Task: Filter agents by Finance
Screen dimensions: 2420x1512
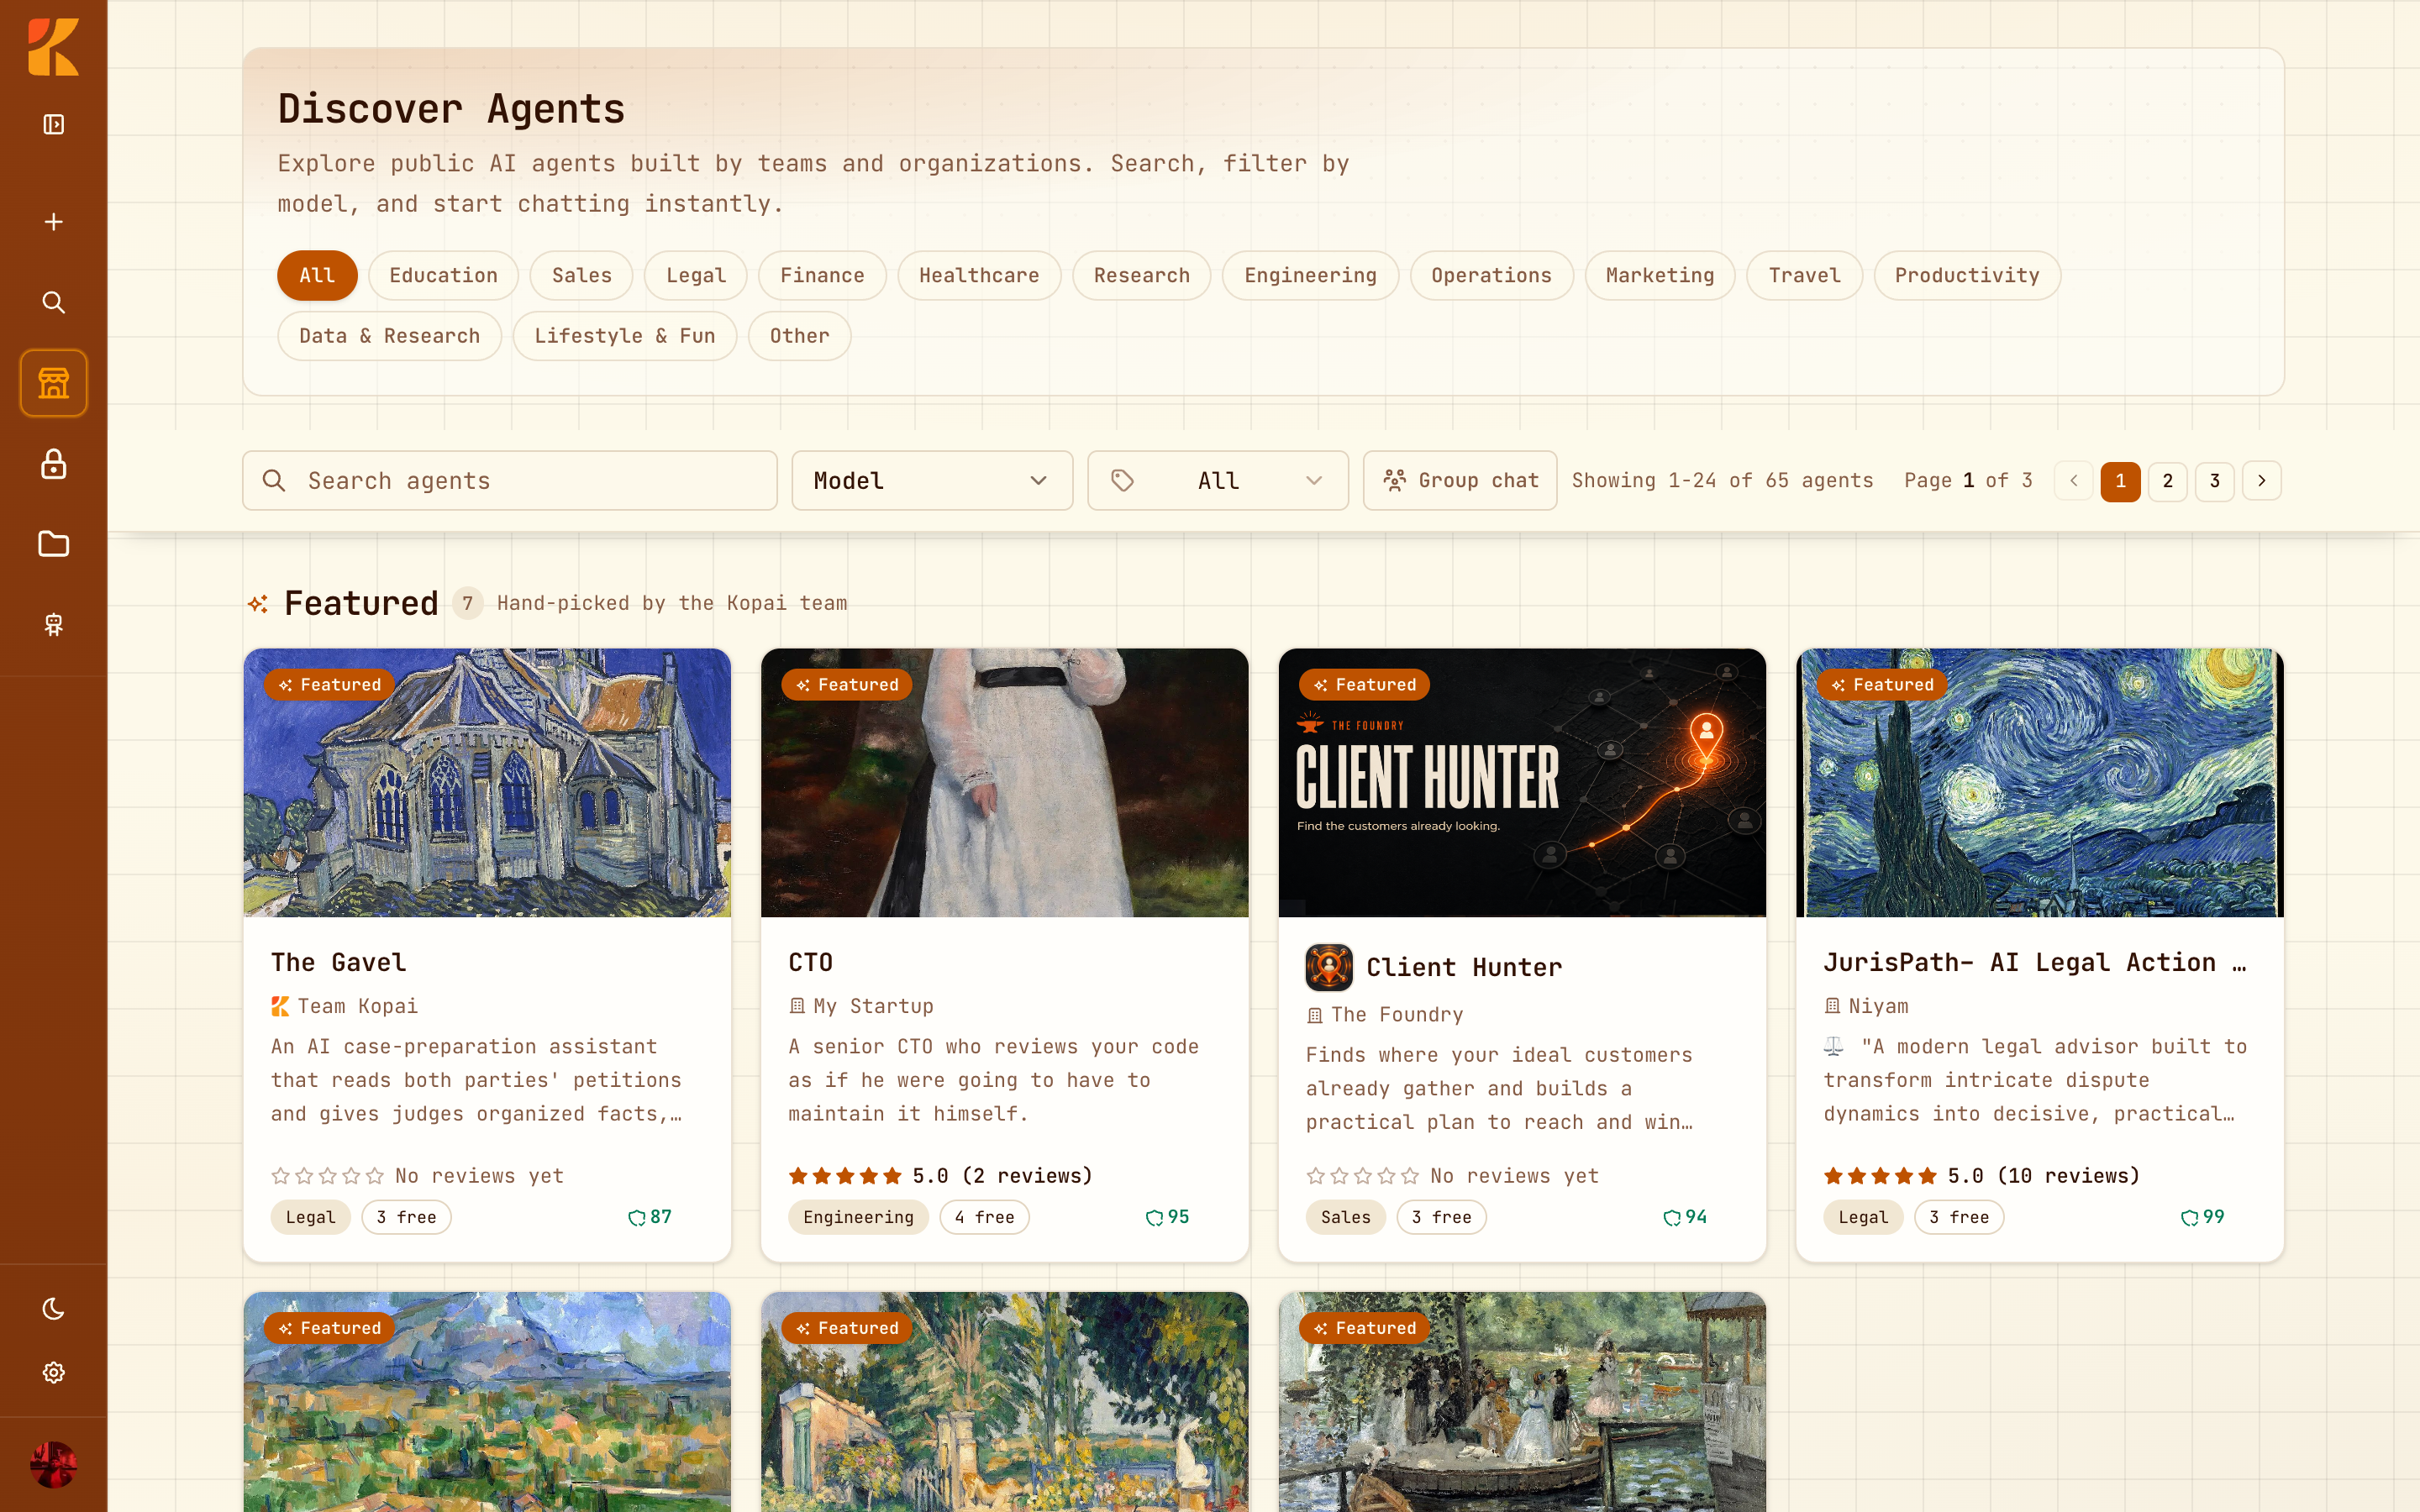Action: [x=822, y=276]
